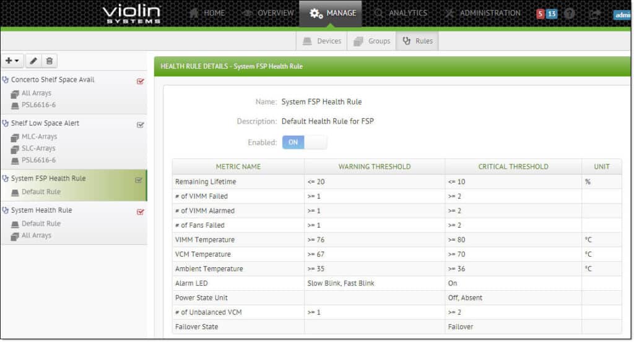Click VCM Temperature critical value '>= 70'
The width and height of the screenshot is (634, 342).
(x=456, y=254)
